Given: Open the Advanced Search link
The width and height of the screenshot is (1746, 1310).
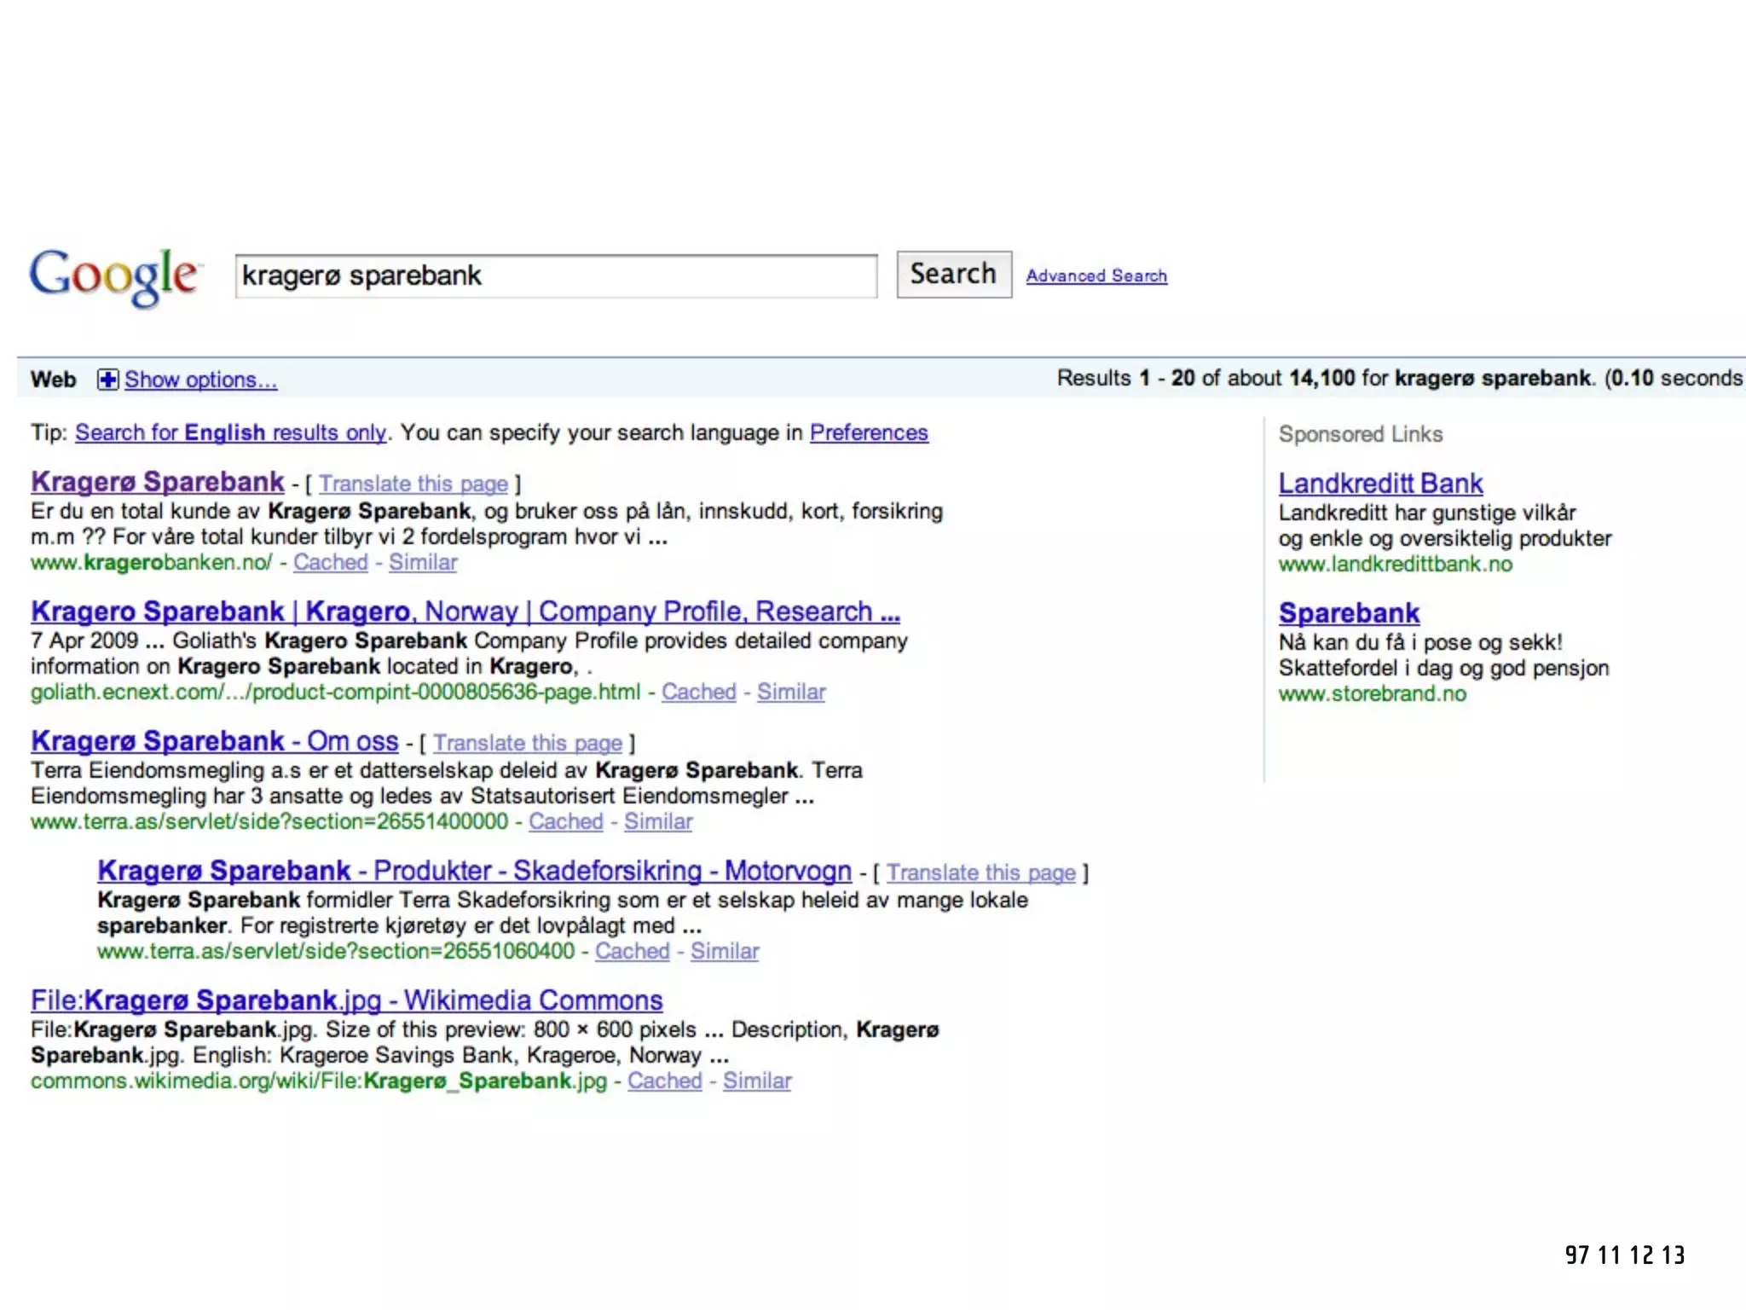Looking at the screenshot, I should 1096,275.
